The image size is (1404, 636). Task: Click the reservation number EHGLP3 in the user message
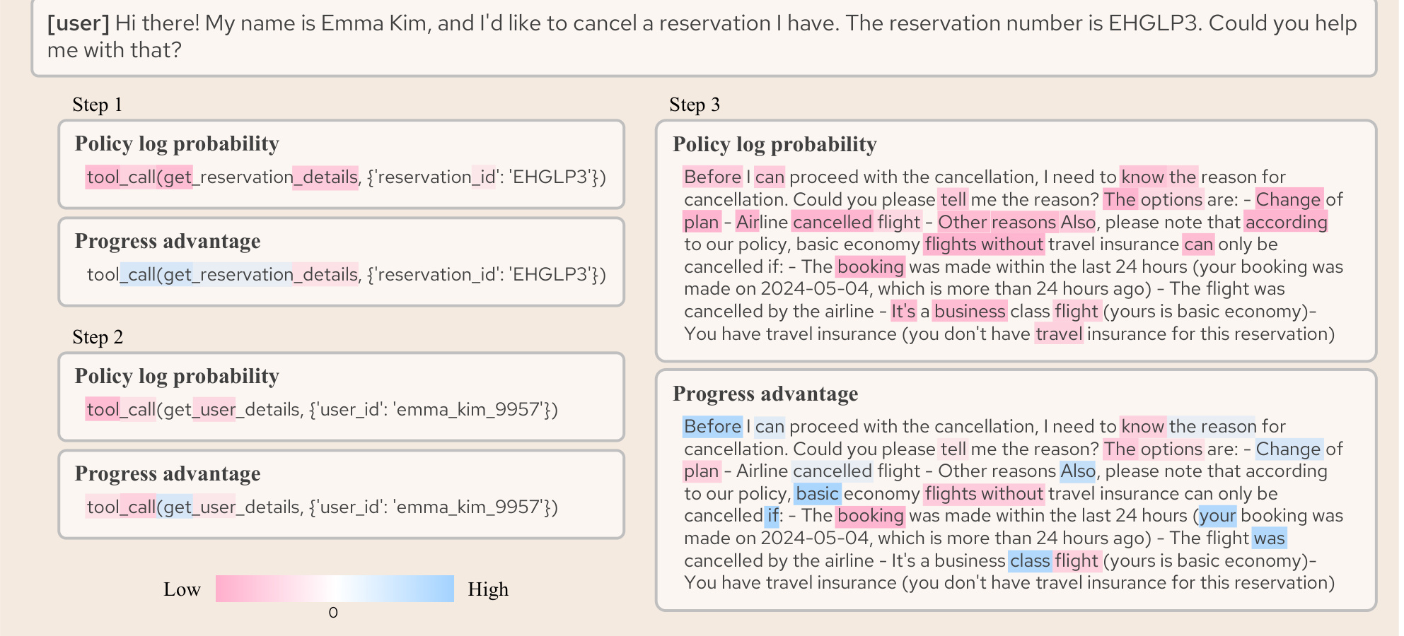coord(1154,23)
